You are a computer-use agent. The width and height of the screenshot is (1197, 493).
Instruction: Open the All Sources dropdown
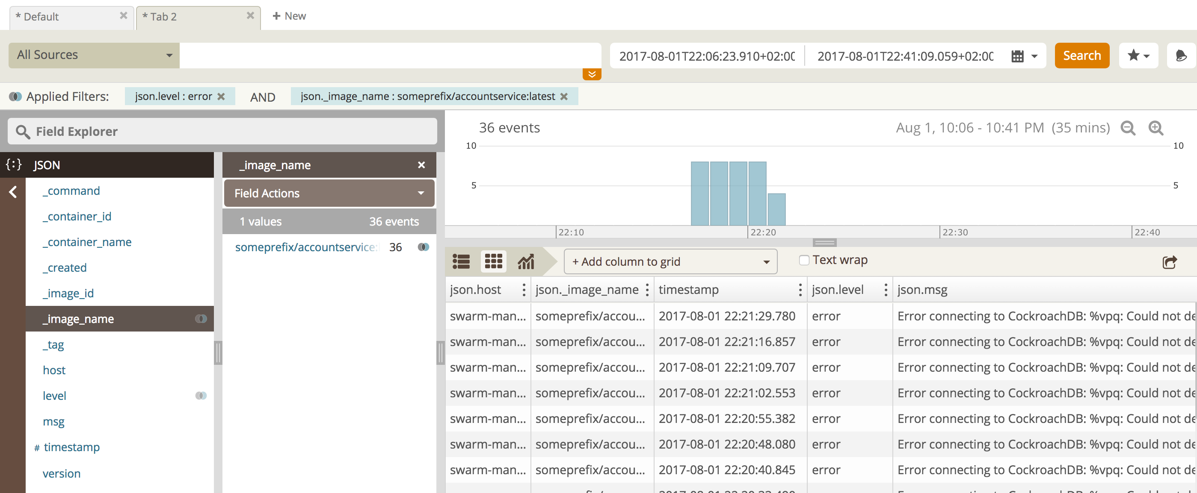pyautogui.click(x=94, y=55)
